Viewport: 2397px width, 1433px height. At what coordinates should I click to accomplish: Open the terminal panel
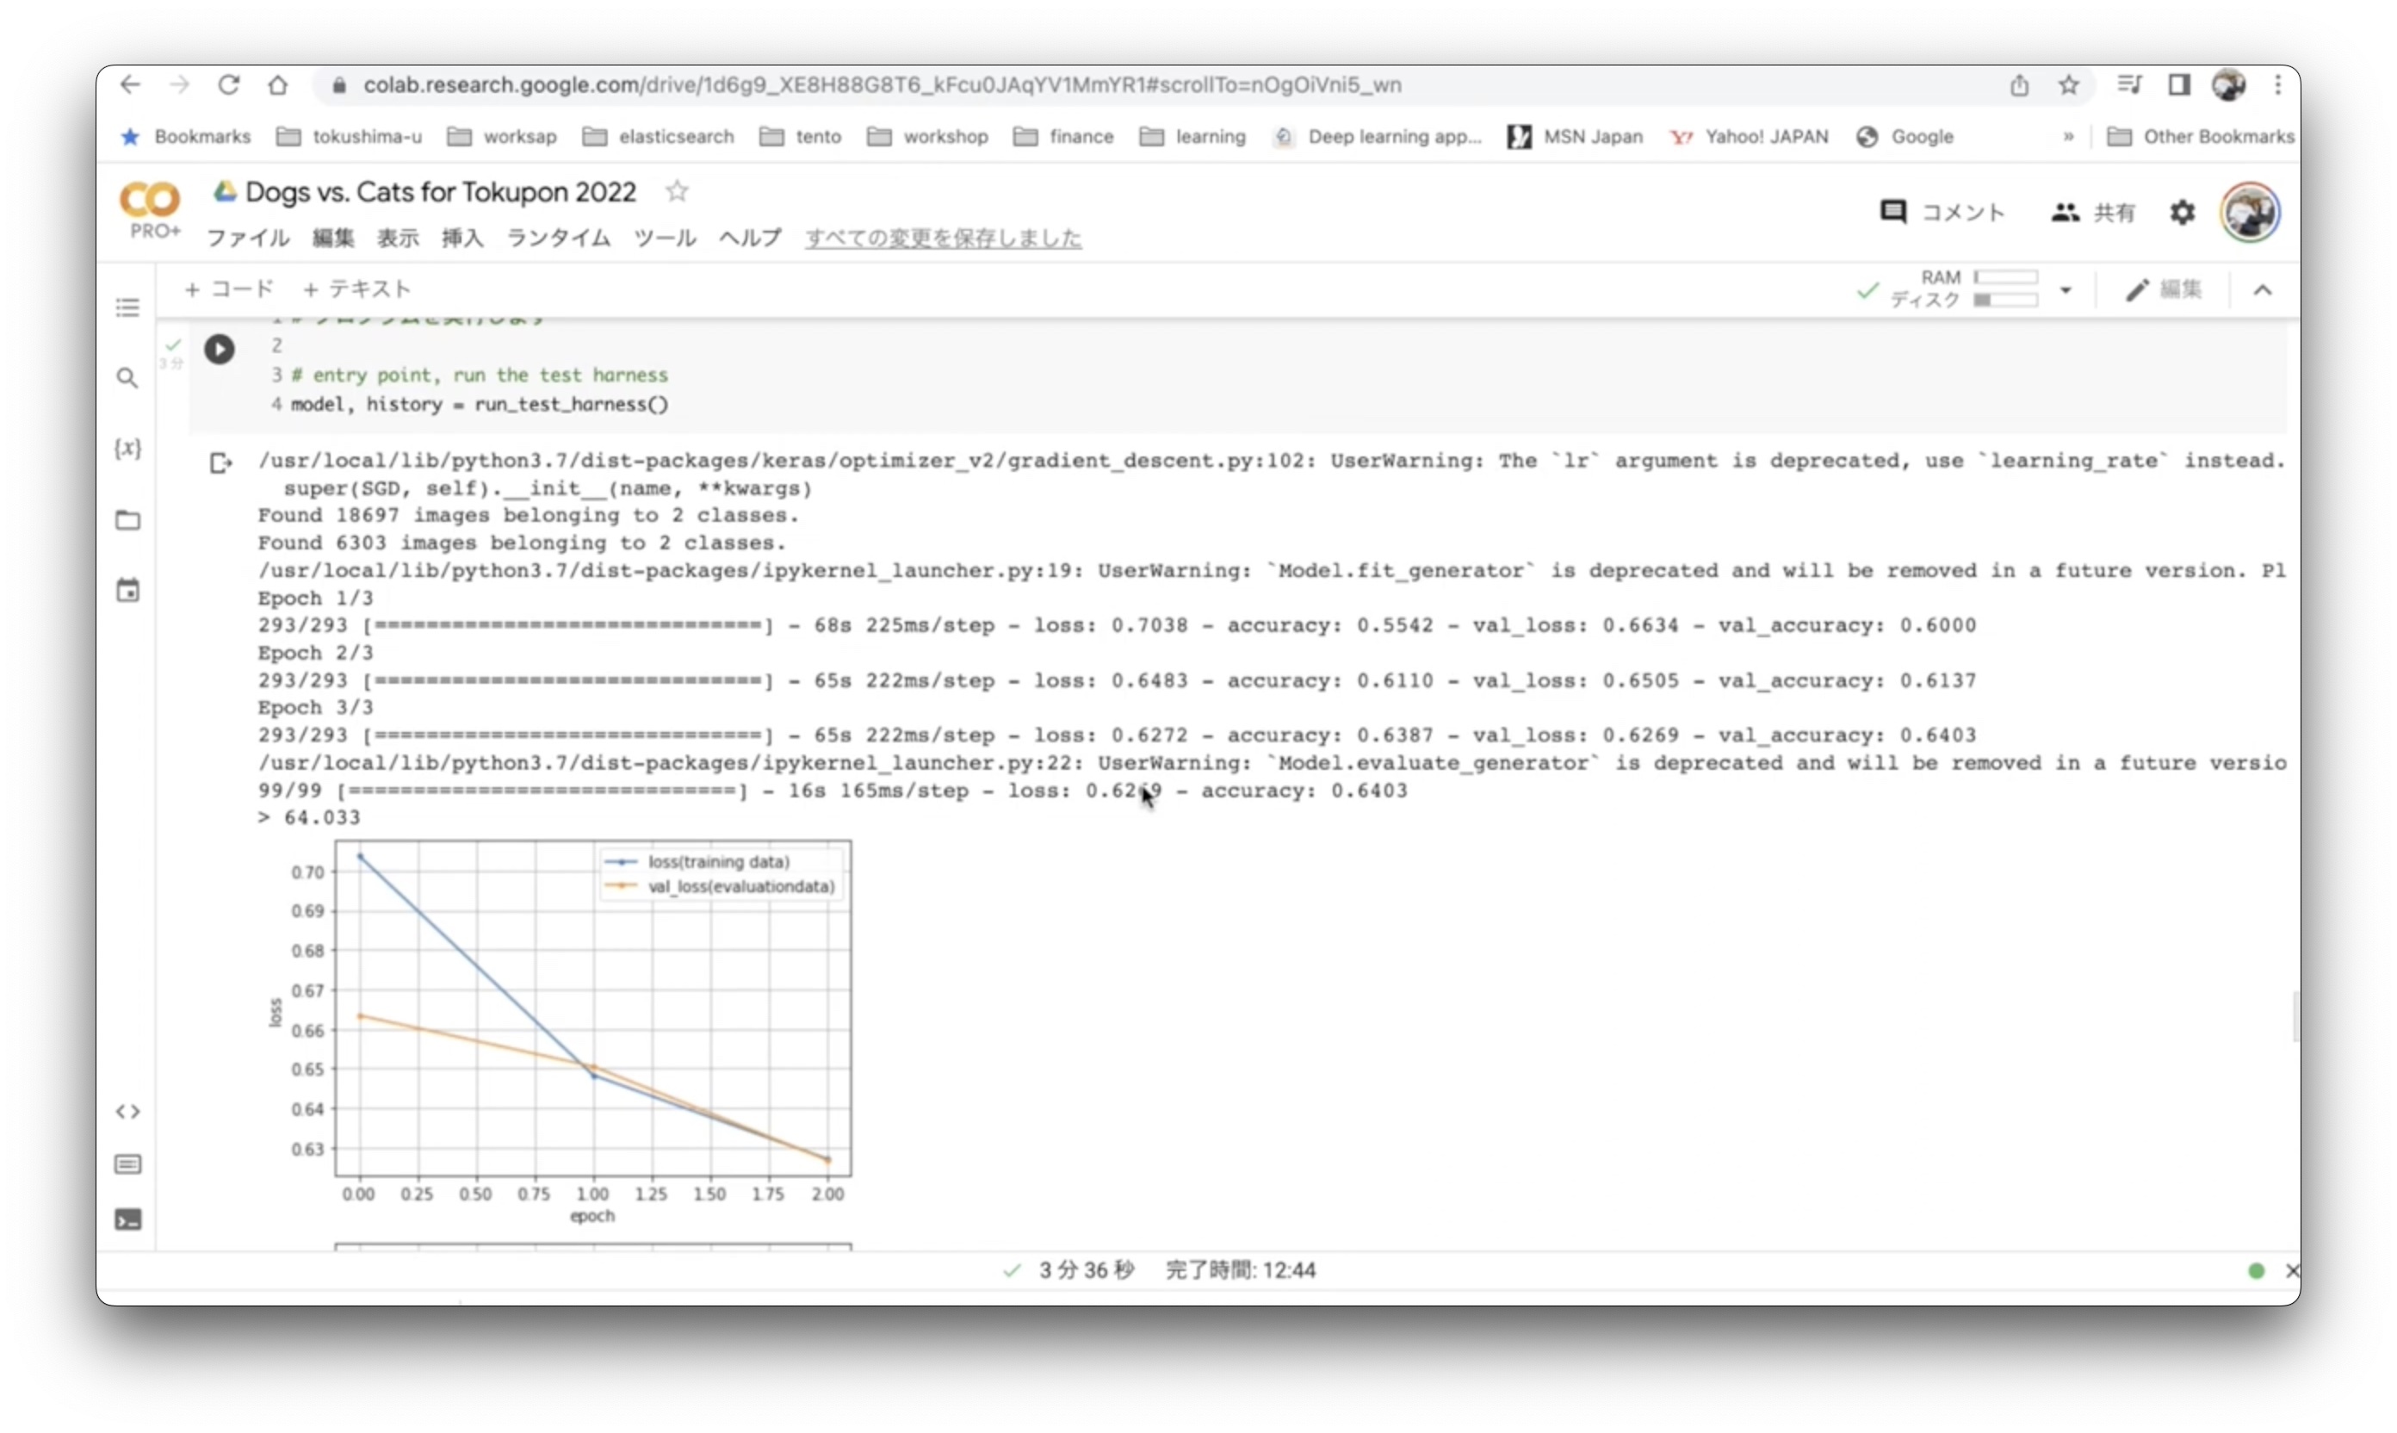tap(127, 1220)
